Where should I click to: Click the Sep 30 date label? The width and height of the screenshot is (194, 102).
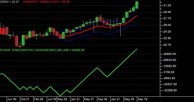102,99
